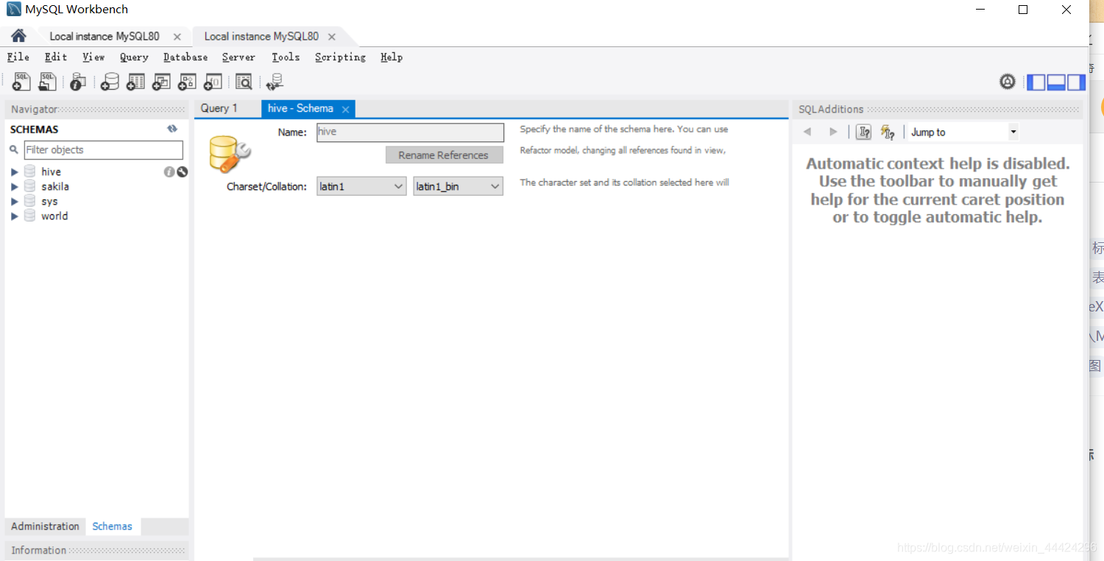Viewport: 1104px width, 561px height.
Task: Expand the sakila schema tree
Action: point(14,186)
